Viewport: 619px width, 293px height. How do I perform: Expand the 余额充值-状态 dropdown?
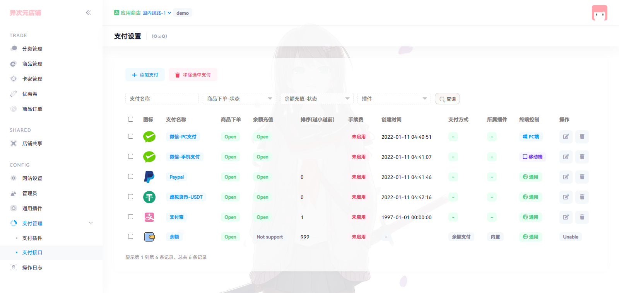[x=316, y=99]
